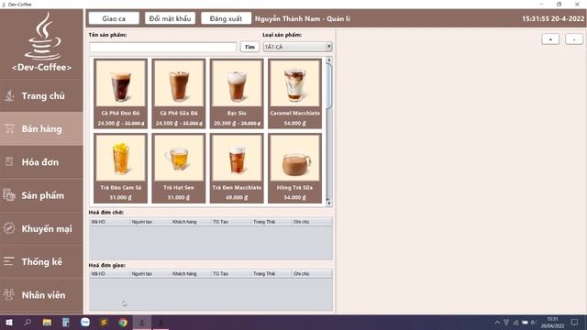The image size is (587, 330).
Task: Click the taskbar volume icon
Action: (x=533, y=323)
